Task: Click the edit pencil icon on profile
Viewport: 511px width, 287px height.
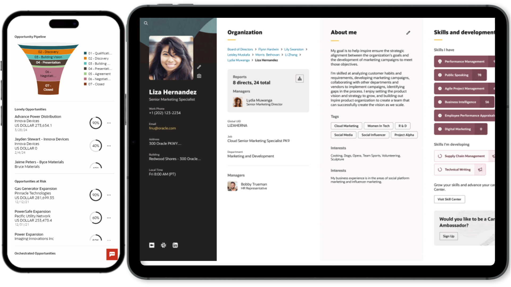Action: click(199, 67)
